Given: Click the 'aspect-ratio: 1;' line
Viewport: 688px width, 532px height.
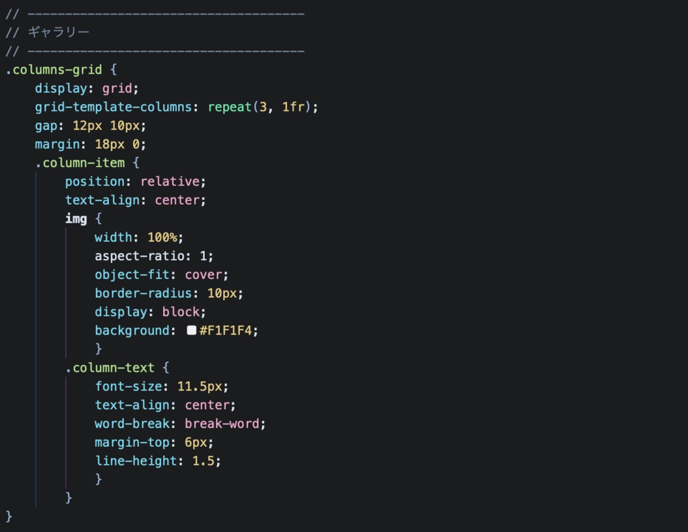Looking at the screenshot, I should (x=154, y=256).
